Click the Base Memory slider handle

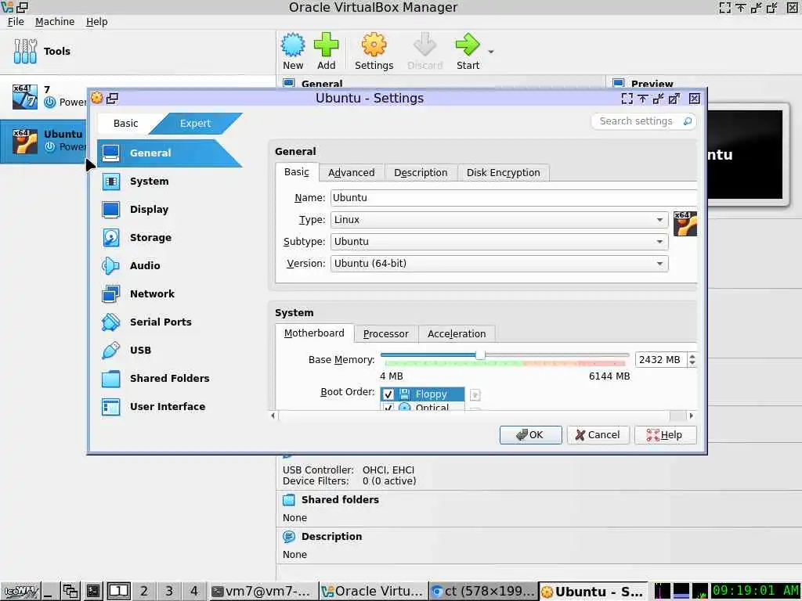(x=480, y=354)
